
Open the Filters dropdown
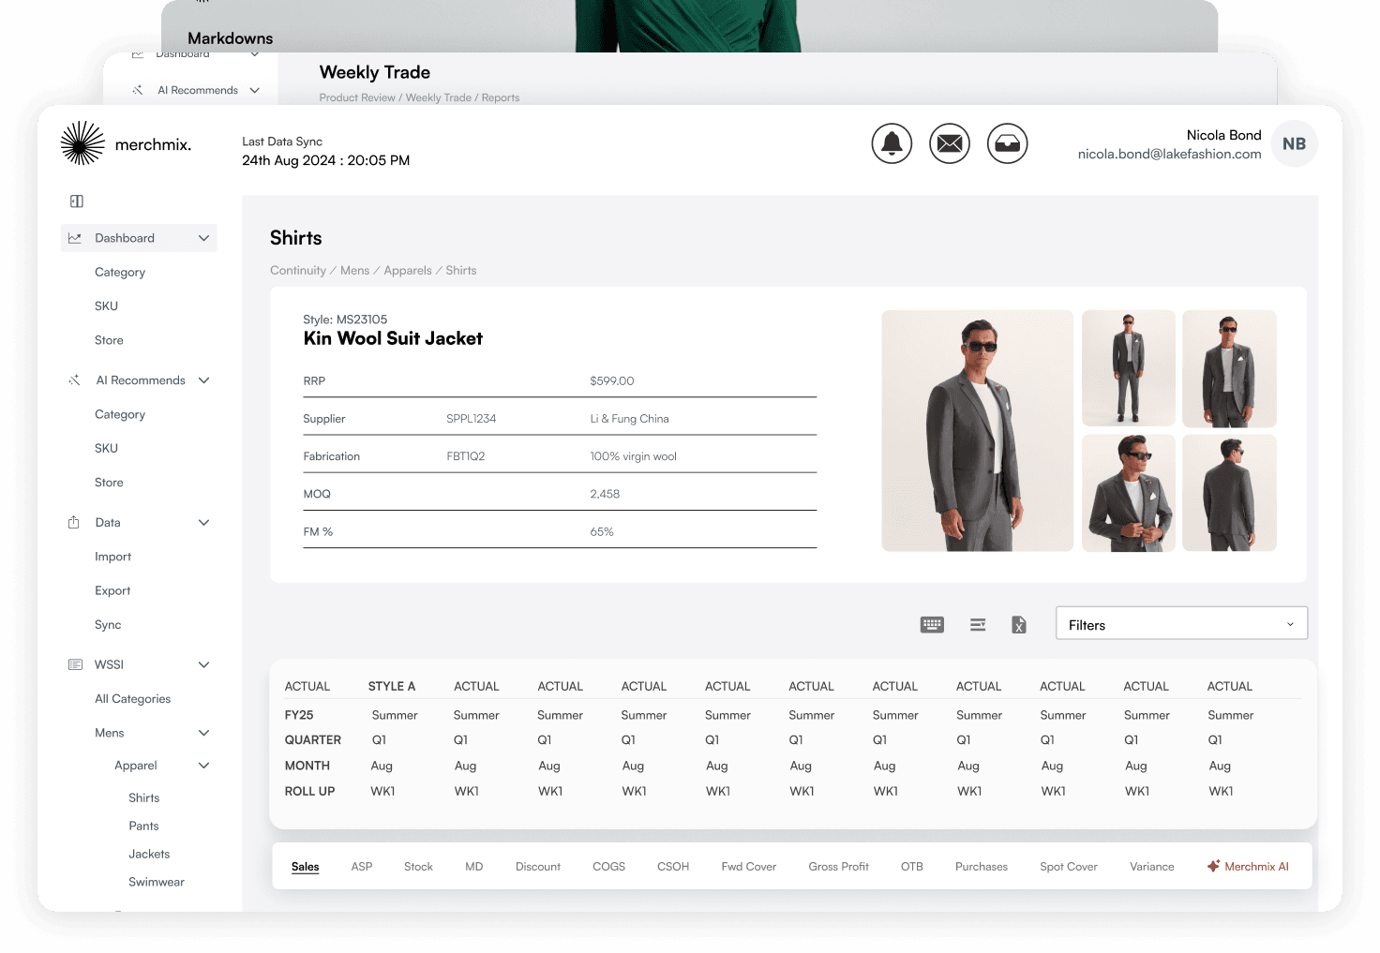point(1181,625)
